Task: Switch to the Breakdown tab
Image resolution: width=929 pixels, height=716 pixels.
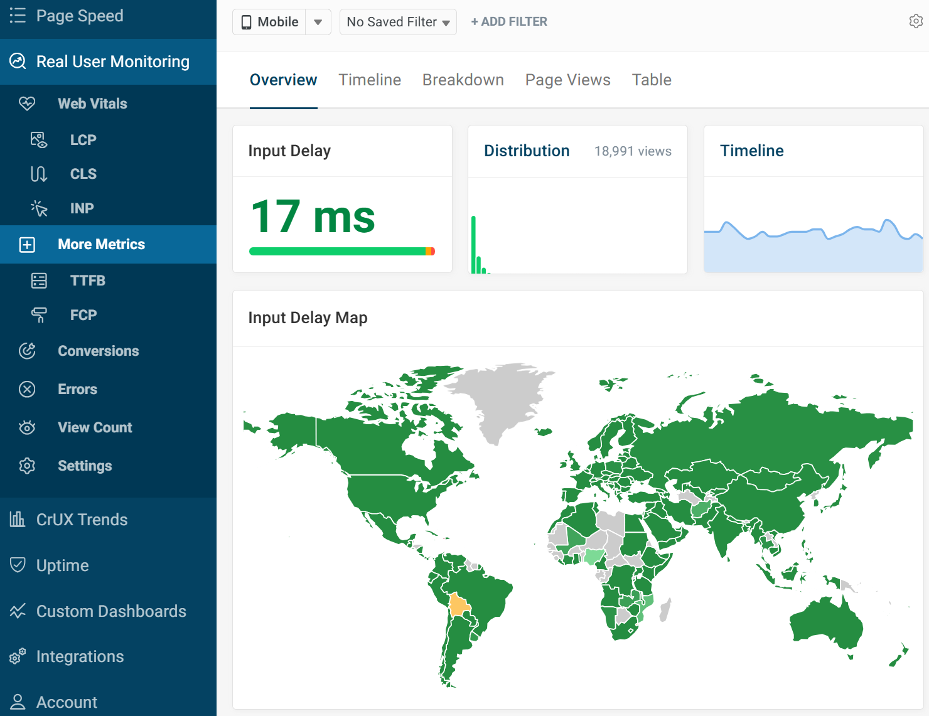Action: [x=463, y=80]
